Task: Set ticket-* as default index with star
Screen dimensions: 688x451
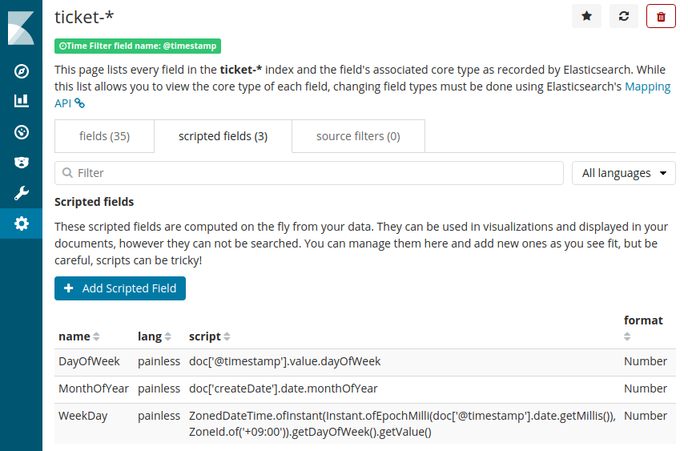Action: (x=586, y=16)
